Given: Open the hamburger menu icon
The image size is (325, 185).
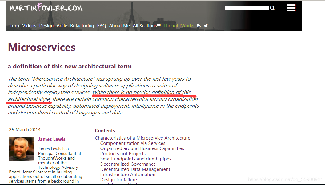Looking at the screenshot, I should (291, 8).
